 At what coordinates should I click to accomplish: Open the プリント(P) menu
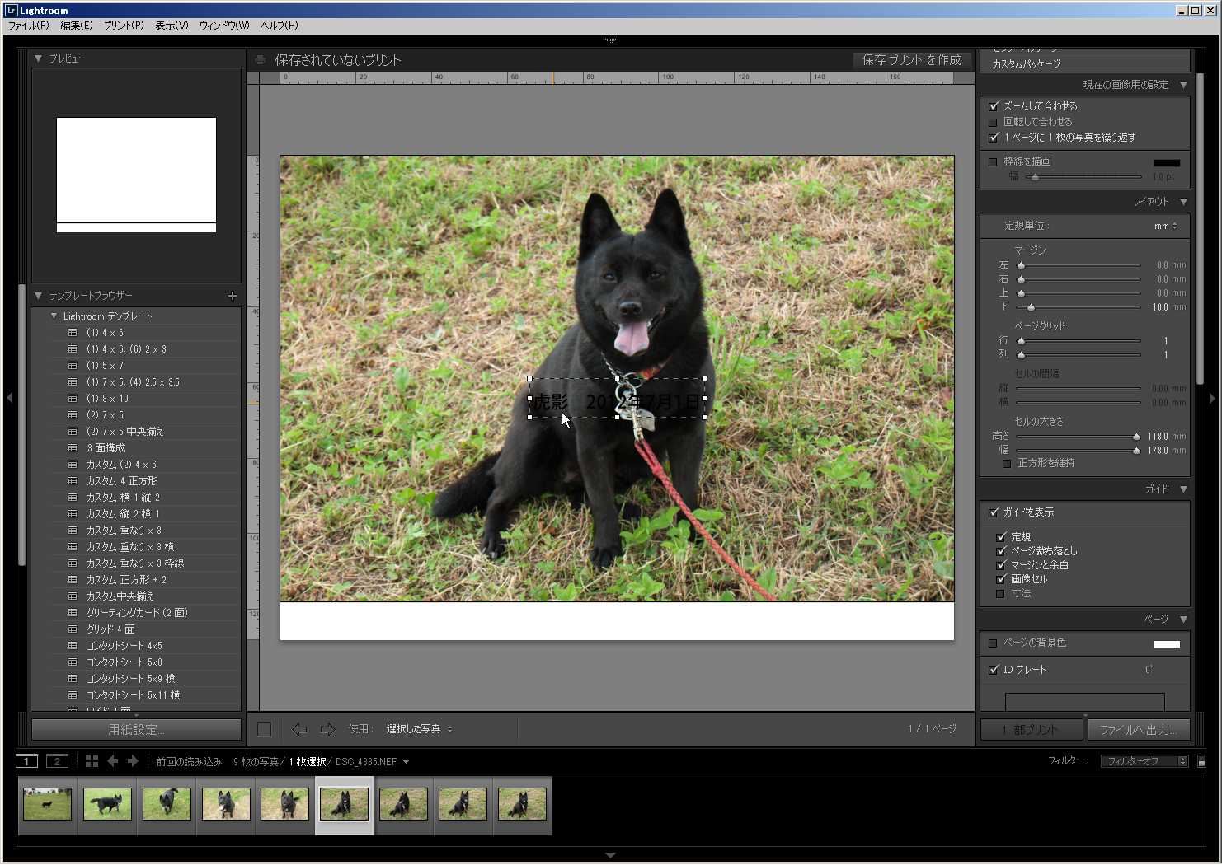[x=124, y=26]
